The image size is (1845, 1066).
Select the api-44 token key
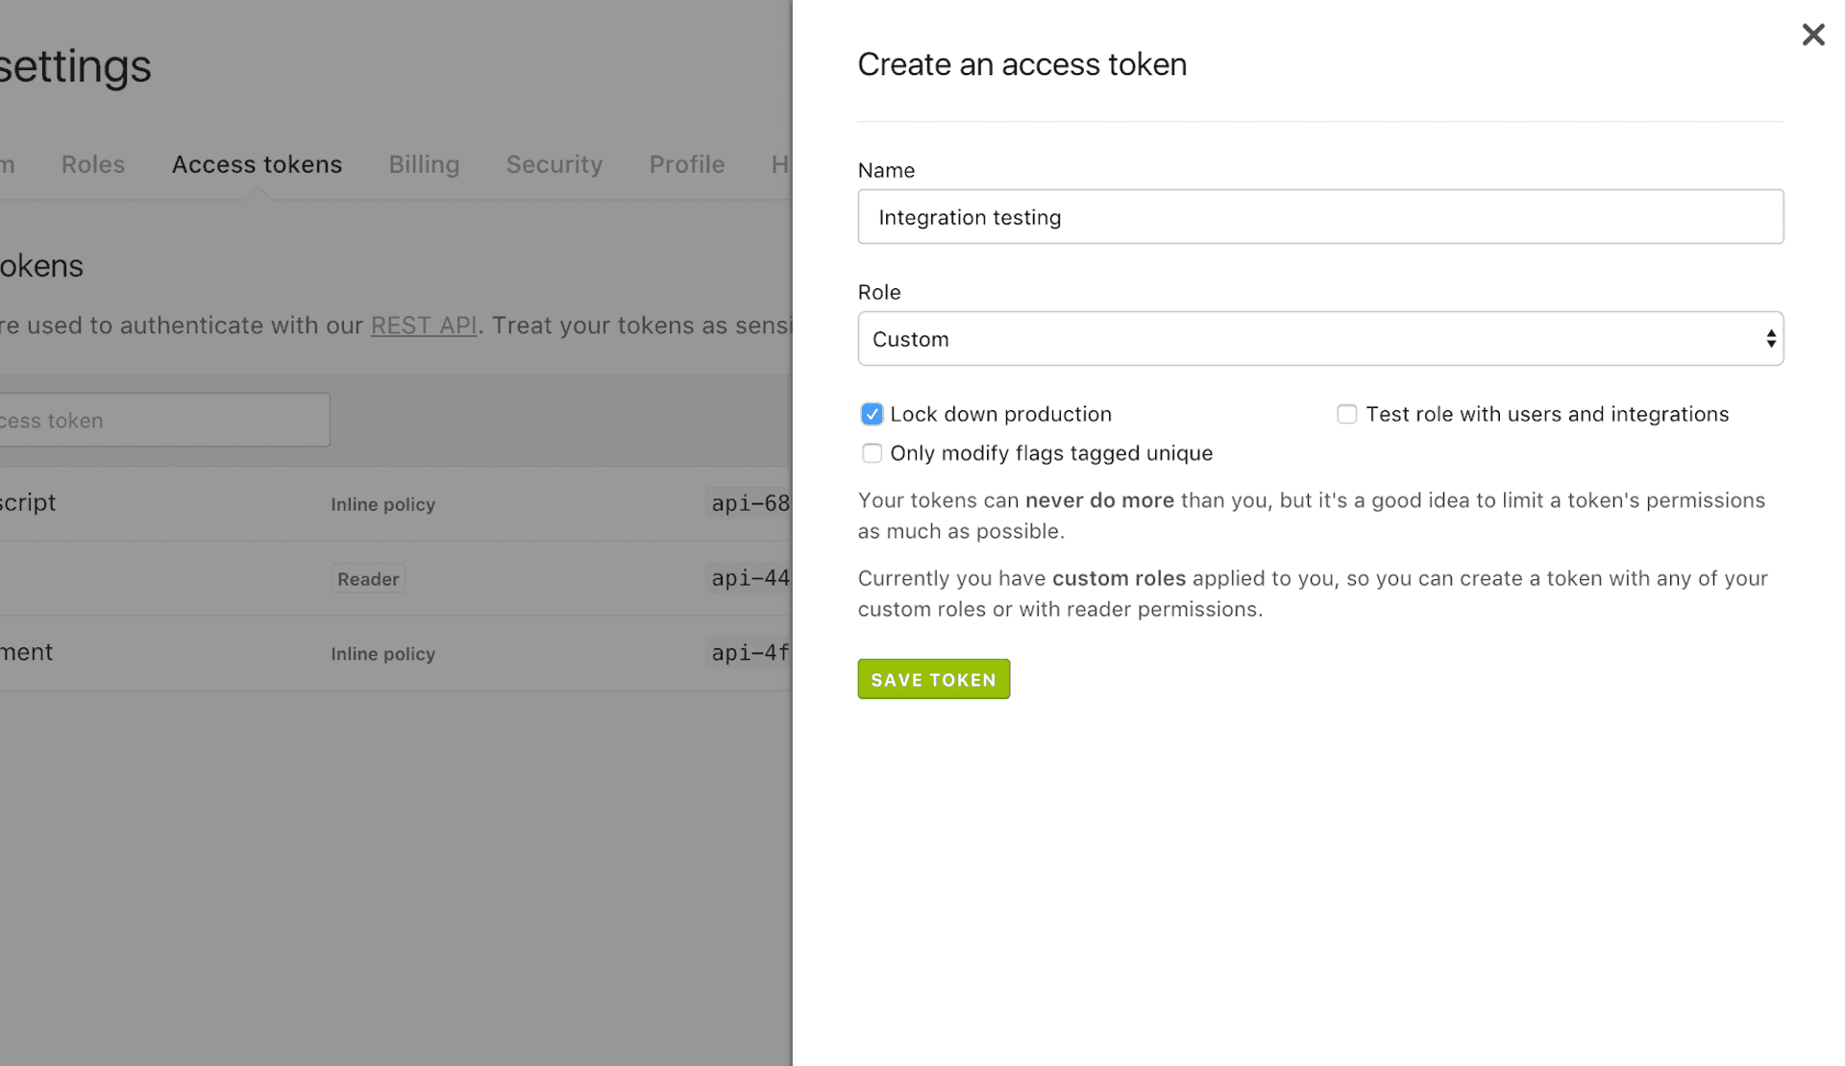pos(750,578)
